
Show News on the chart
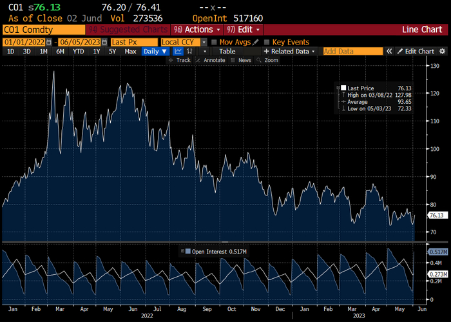point(241,60)
